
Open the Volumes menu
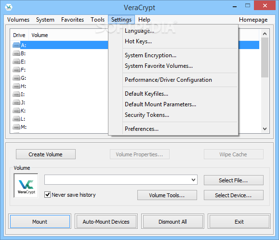(18, 20)
